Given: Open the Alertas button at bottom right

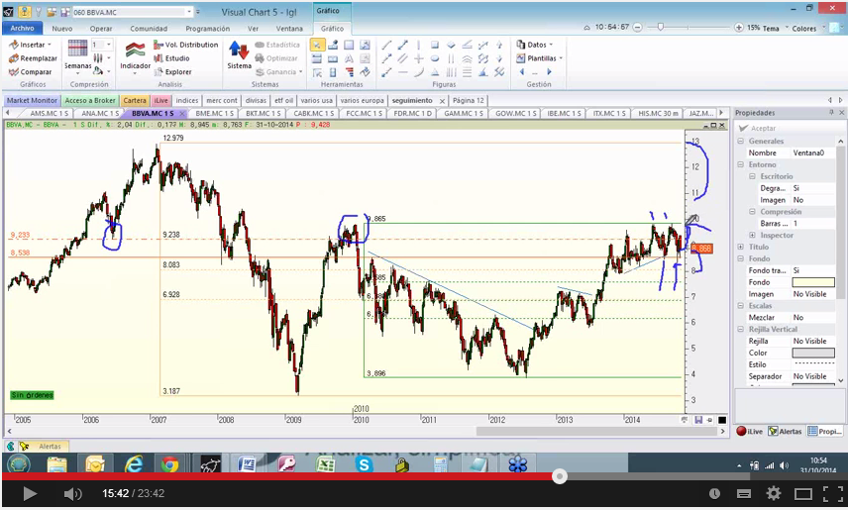Looking at the screenshot, I should [x=786, y=431].
